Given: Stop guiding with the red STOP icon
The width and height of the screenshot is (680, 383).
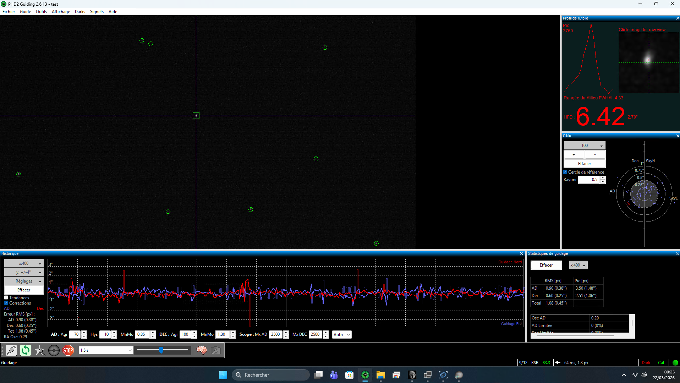Looking at the screenshot, I should tap(68, 350).
